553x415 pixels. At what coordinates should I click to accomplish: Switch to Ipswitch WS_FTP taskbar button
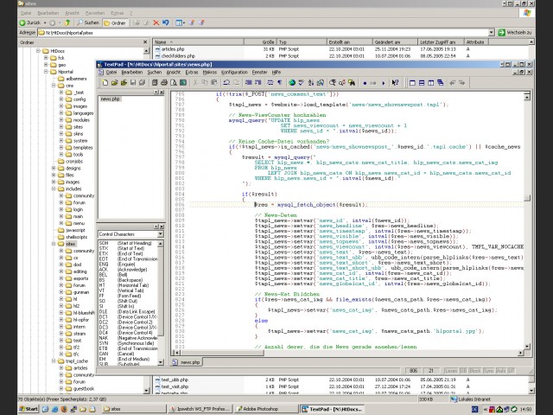click(200, 409)
